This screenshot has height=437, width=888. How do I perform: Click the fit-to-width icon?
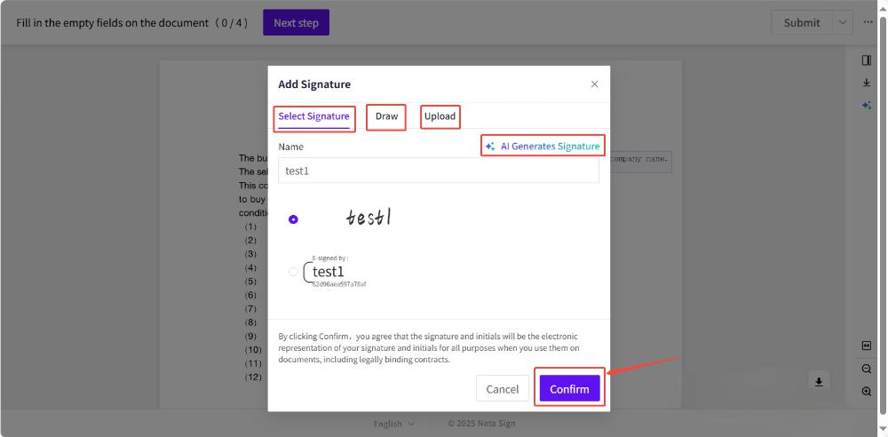(x=867, y=346)
